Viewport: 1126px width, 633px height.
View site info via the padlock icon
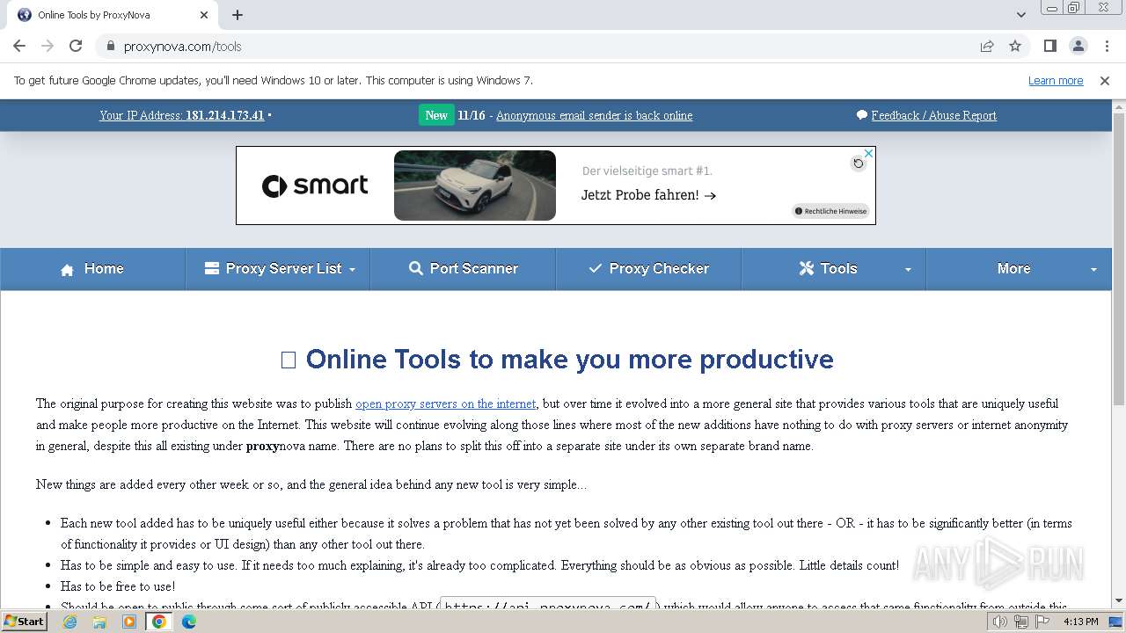[x=110, y=46]
